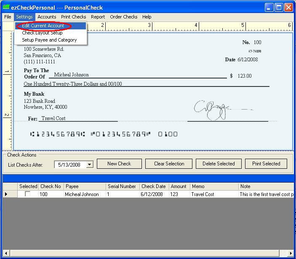Sort by the Check Date column header
Image resolution: width=296 pixels, height=259 pixels.
154,186
